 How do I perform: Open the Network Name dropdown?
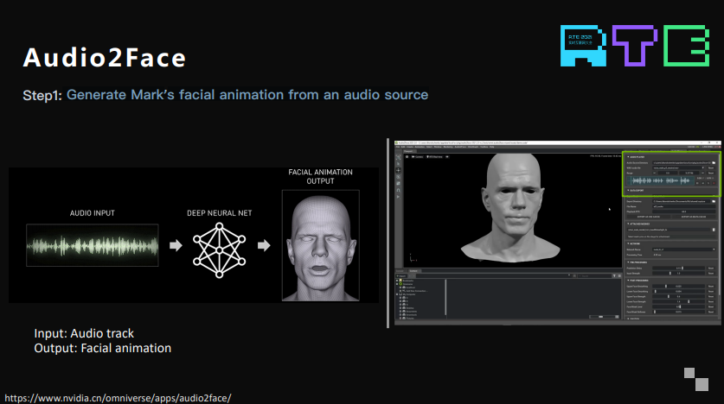684,249
